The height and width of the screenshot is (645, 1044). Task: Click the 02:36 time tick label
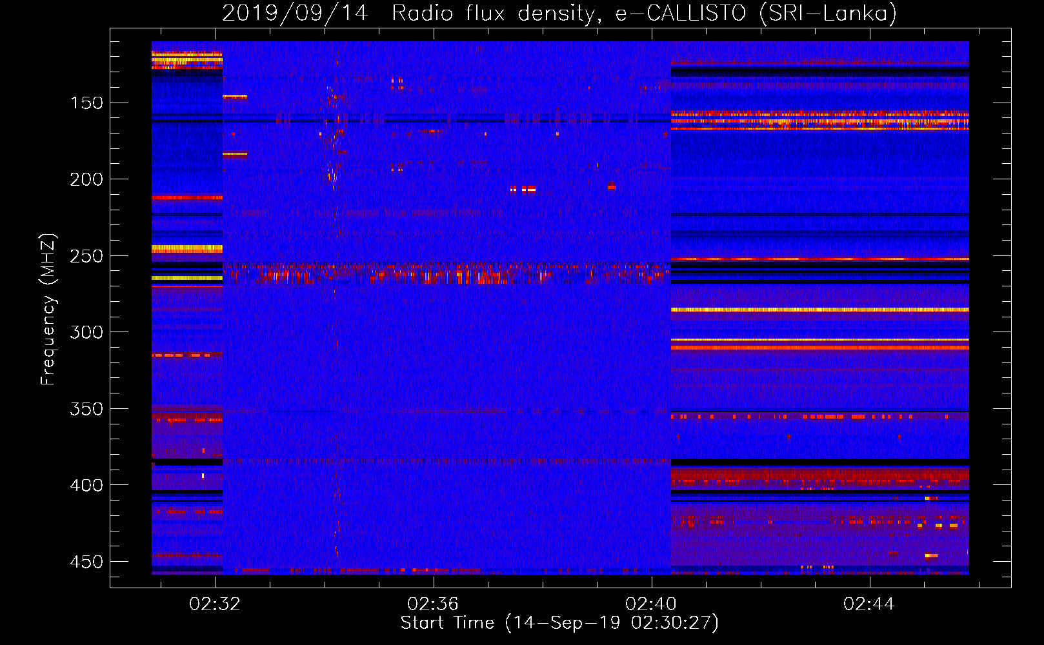[x=433, y=604]
